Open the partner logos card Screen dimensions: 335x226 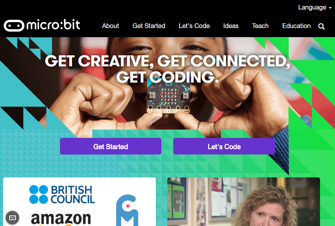(79, 202)
